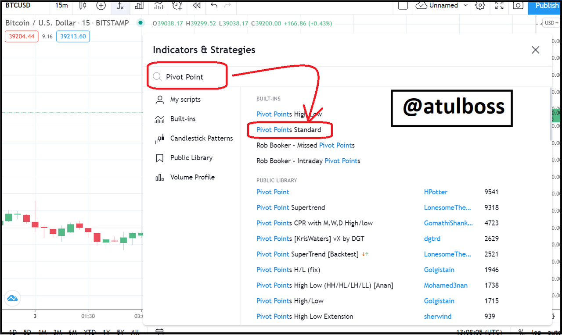Select the Pivot Points High Low Extension script

point(305,317)
